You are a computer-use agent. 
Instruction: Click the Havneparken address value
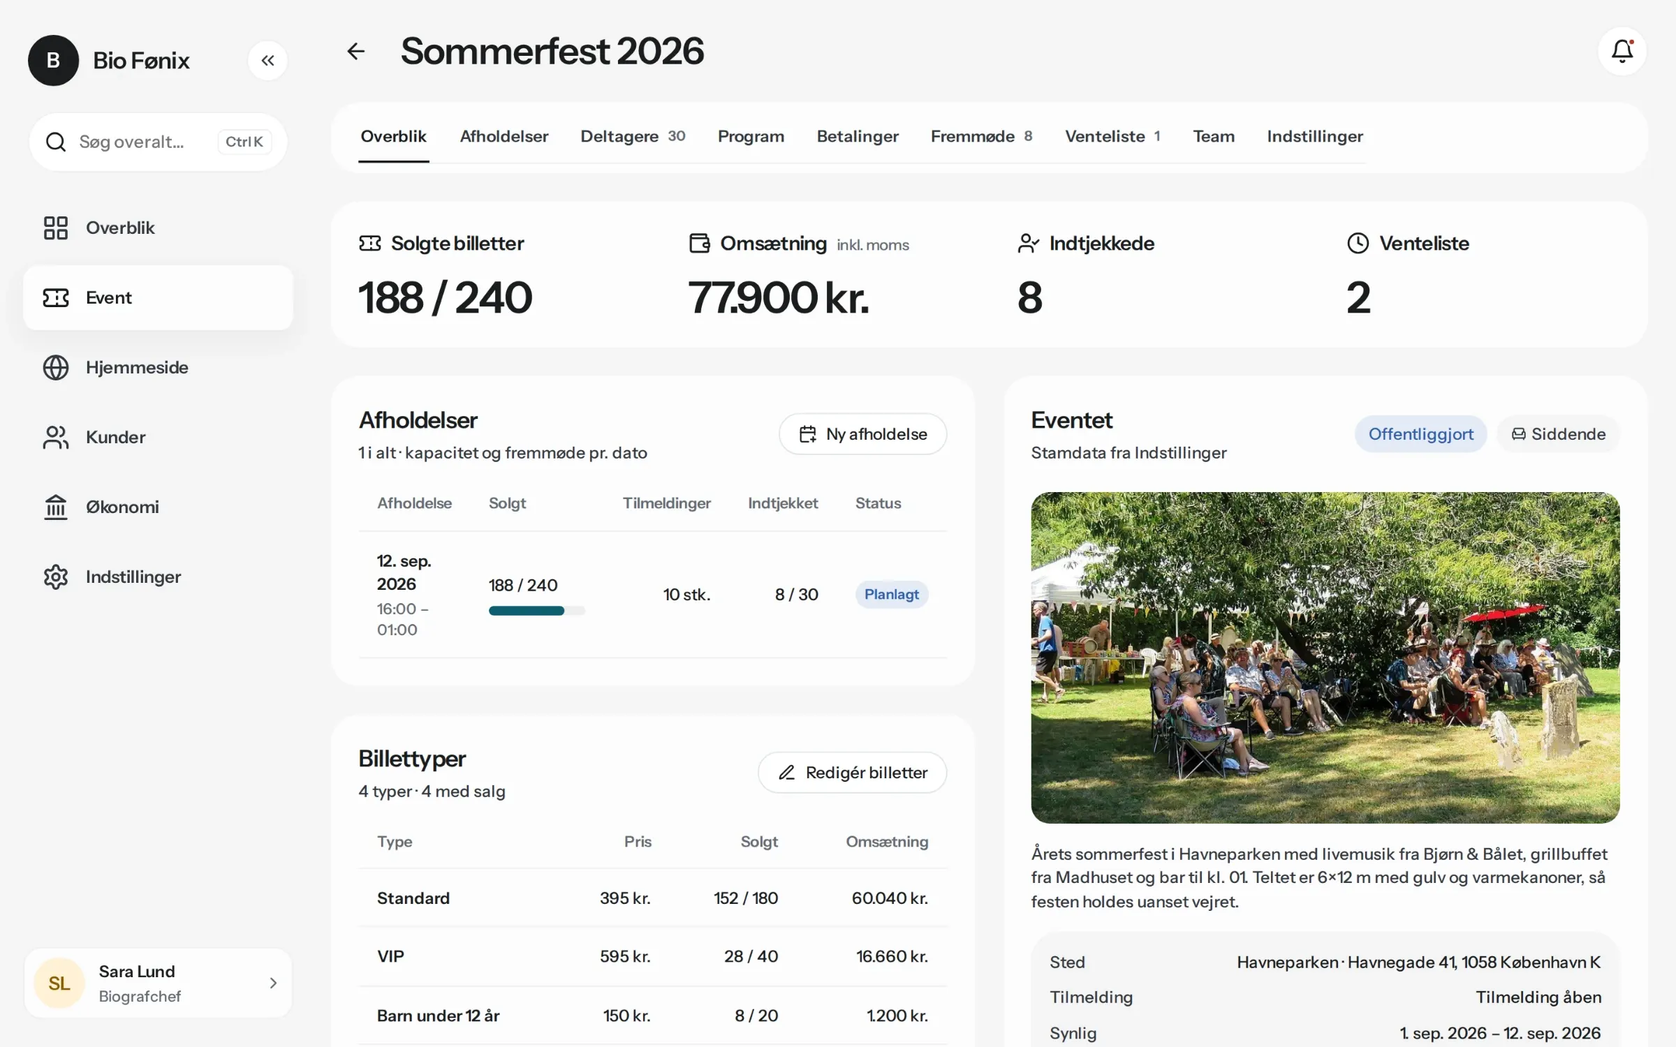[x=1419, y=963]
